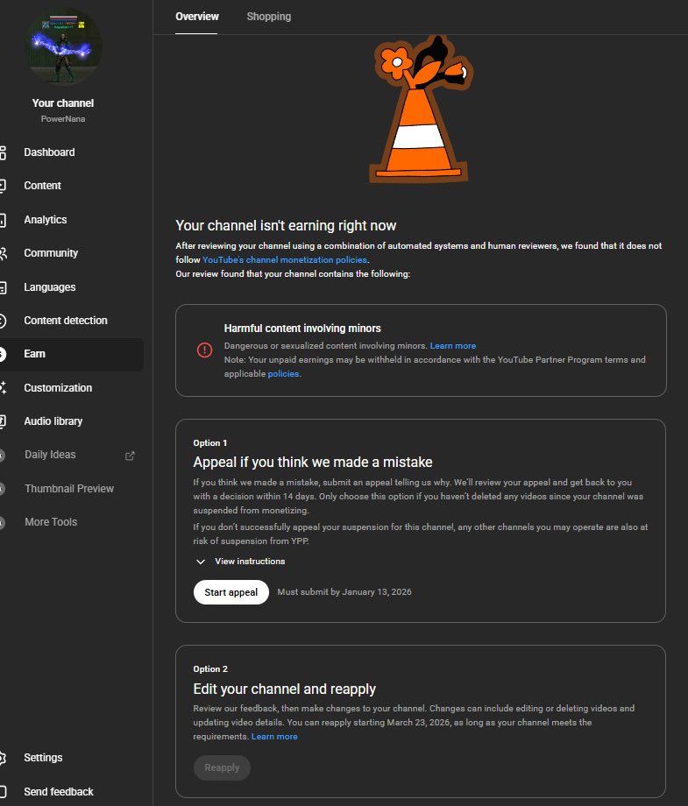
Task: Click the Start appeal button
Action: (x=231, y=592)
